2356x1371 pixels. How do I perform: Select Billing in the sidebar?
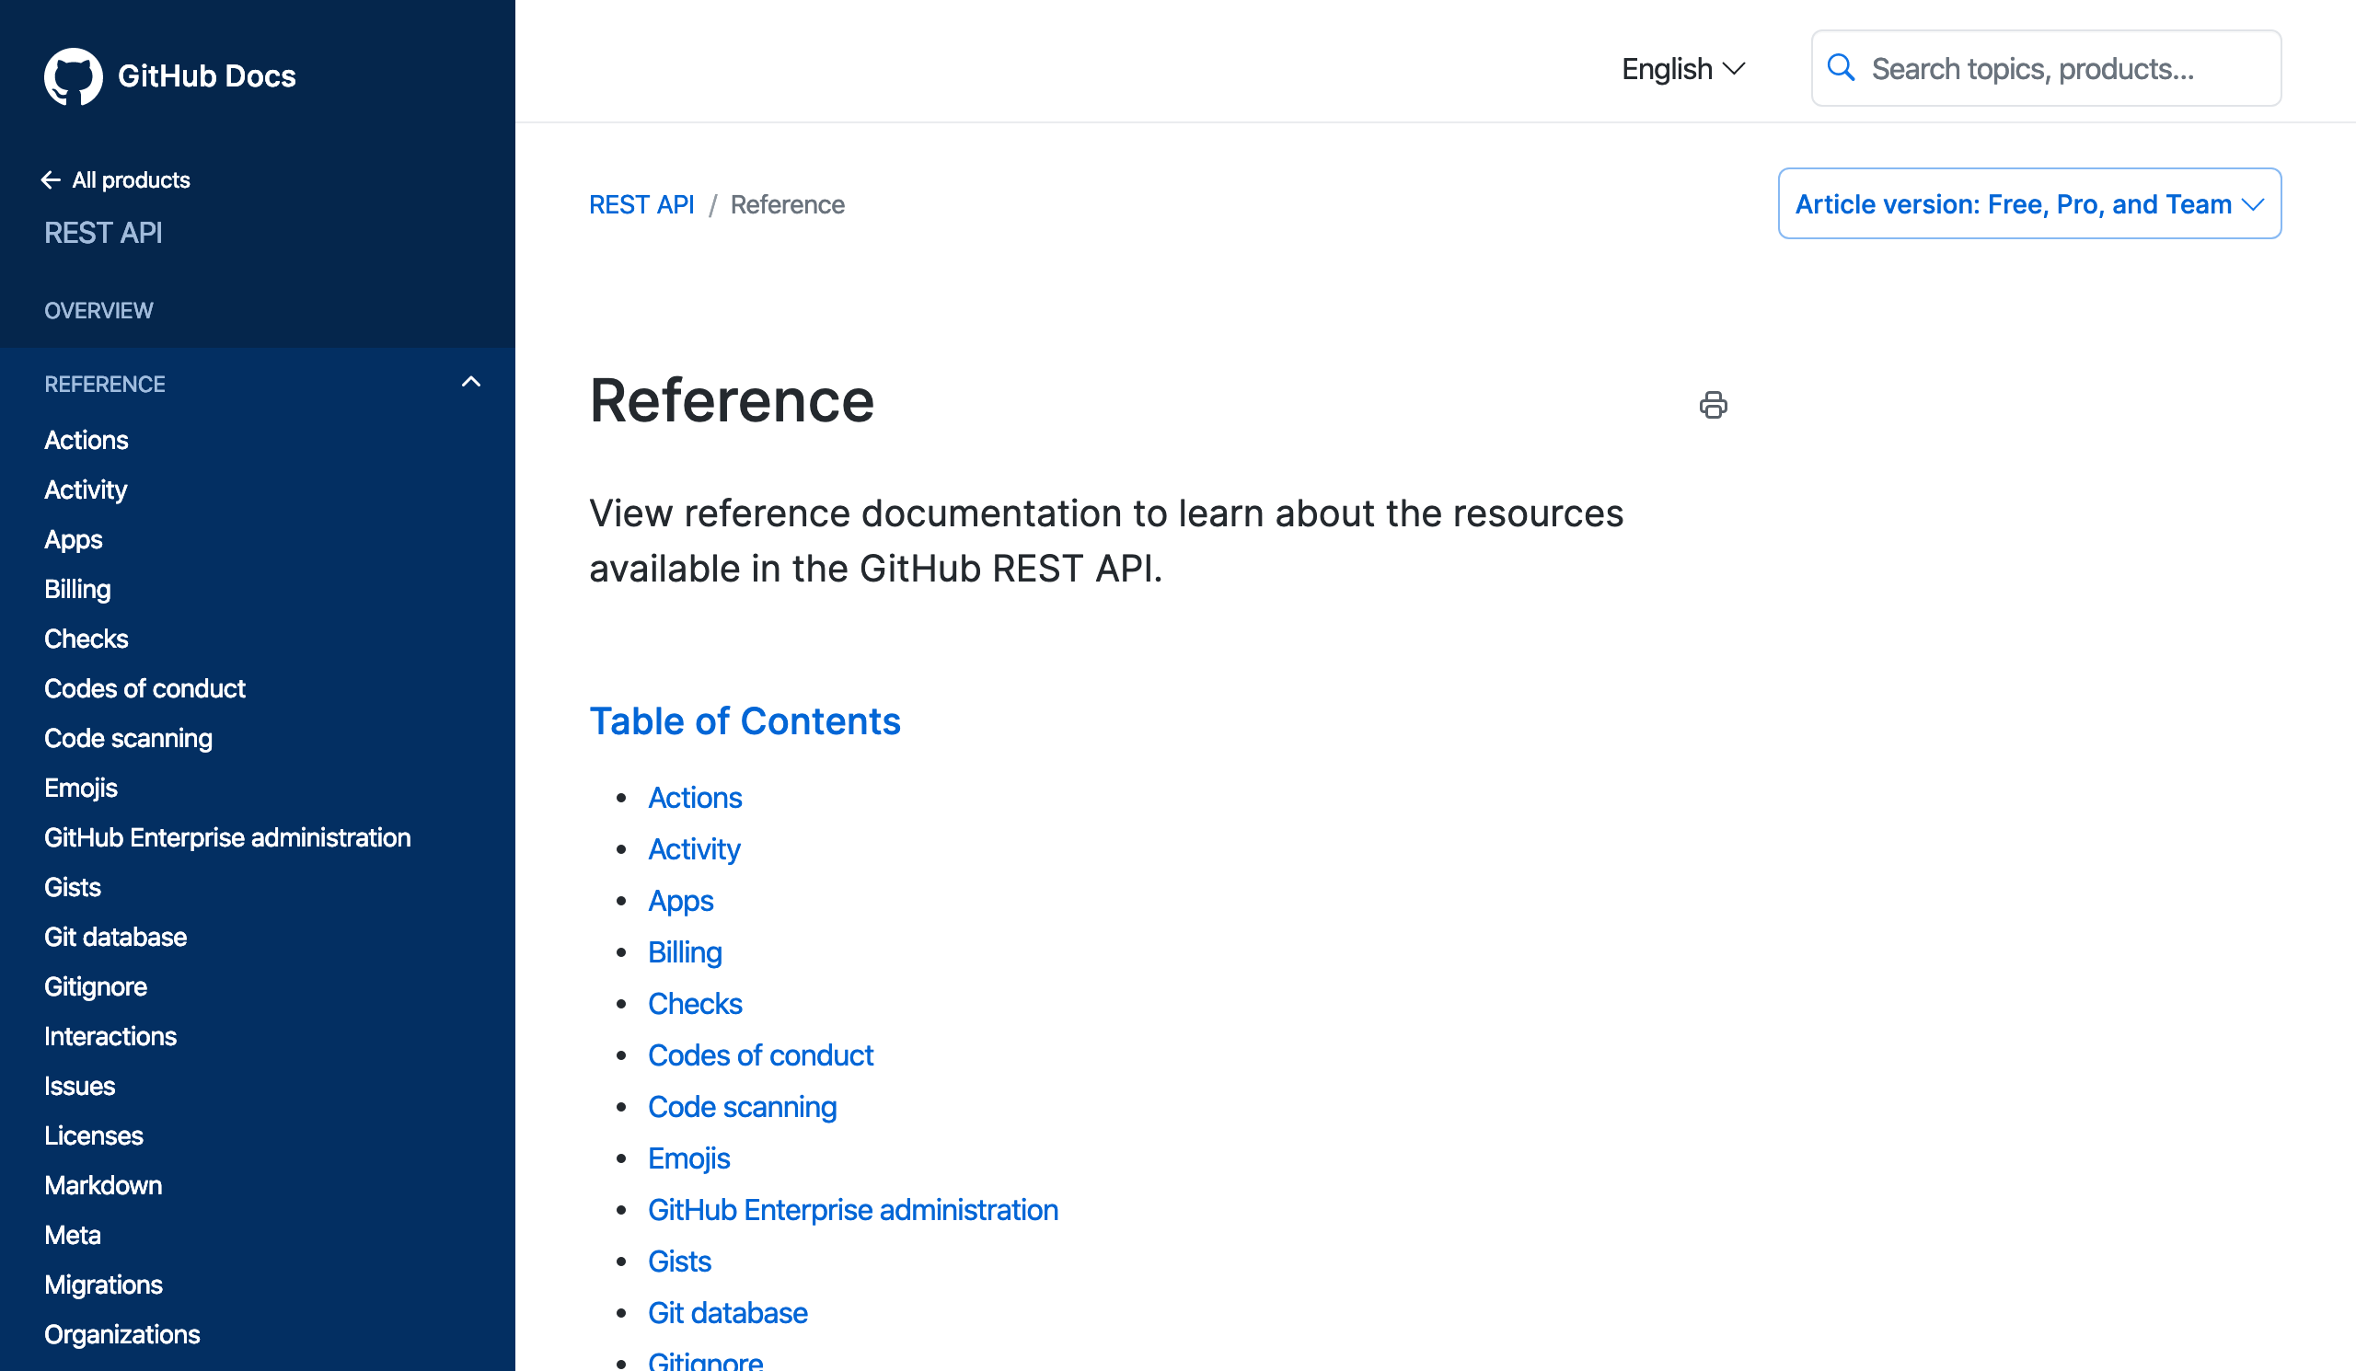tap(77, 589)
